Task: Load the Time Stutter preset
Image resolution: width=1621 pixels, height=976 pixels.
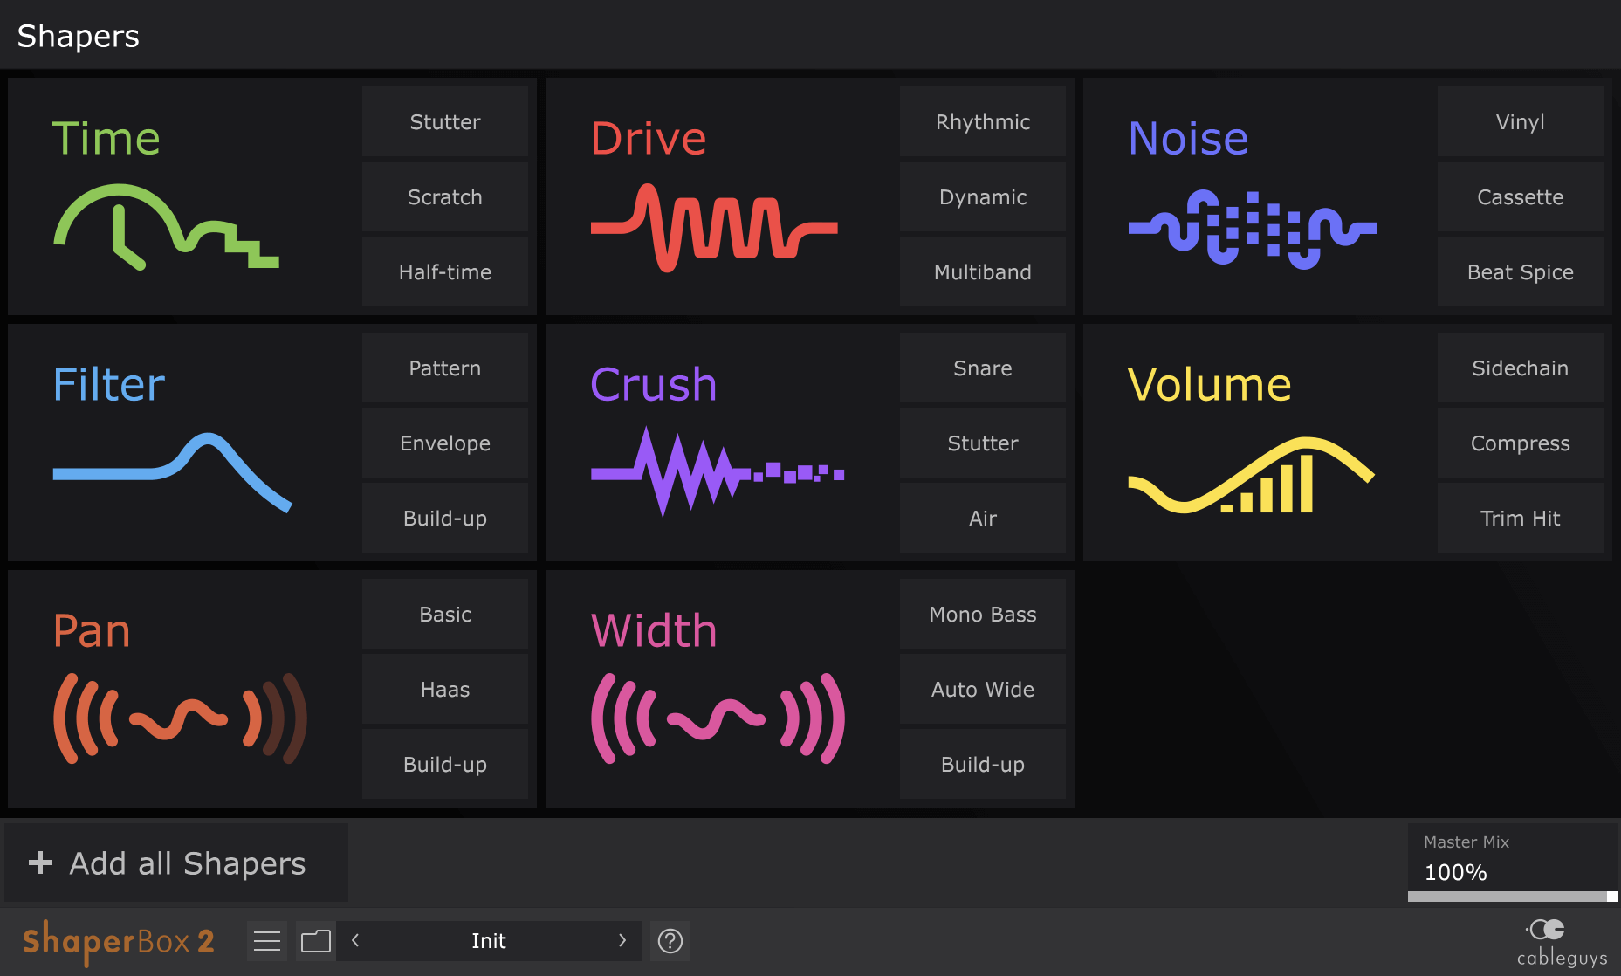Action: point(445,121)
